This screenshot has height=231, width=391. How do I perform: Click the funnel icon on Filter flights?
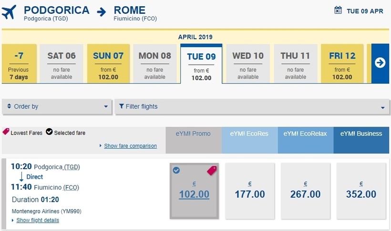[122, 106]
